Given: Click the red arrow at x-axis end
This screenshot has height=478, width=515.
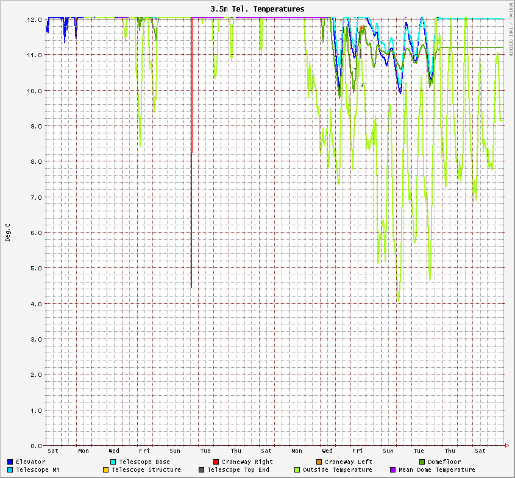Looking at the screenshot, I should [x=507, y=446].
